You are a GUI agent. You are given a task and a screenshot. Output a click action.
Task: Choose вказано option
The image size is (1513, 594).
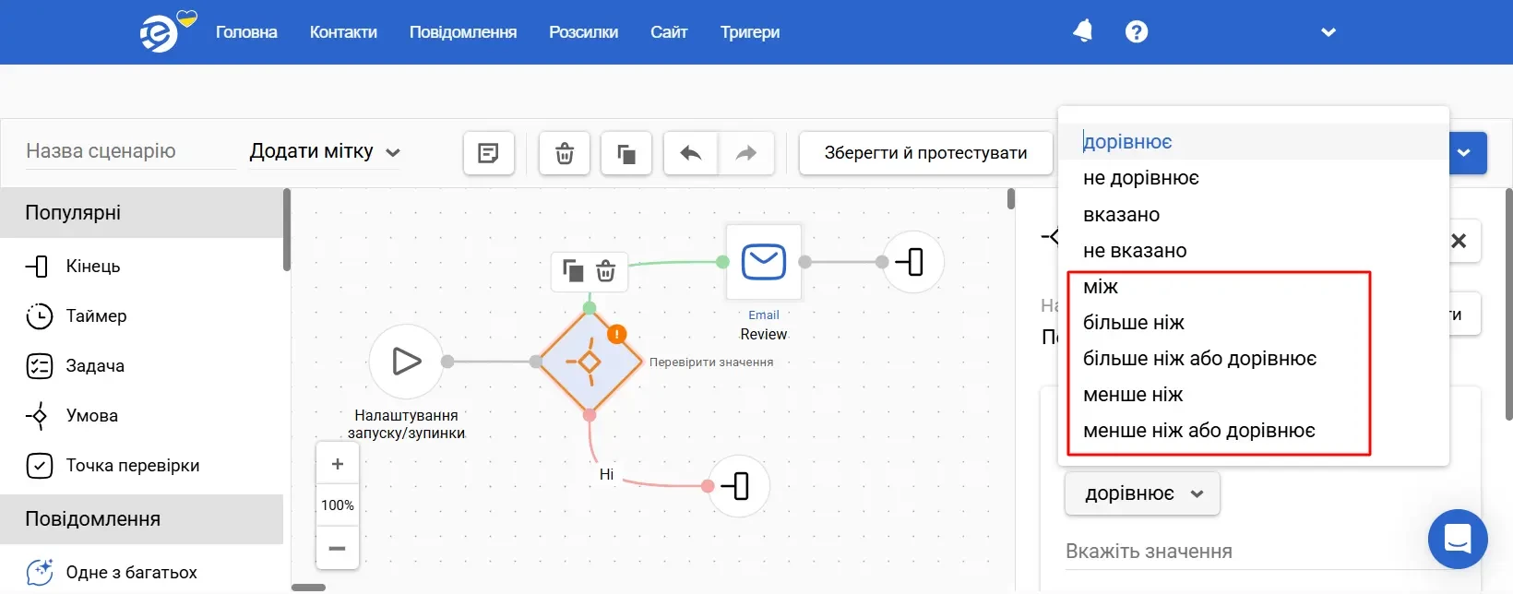coord(1254,215)
